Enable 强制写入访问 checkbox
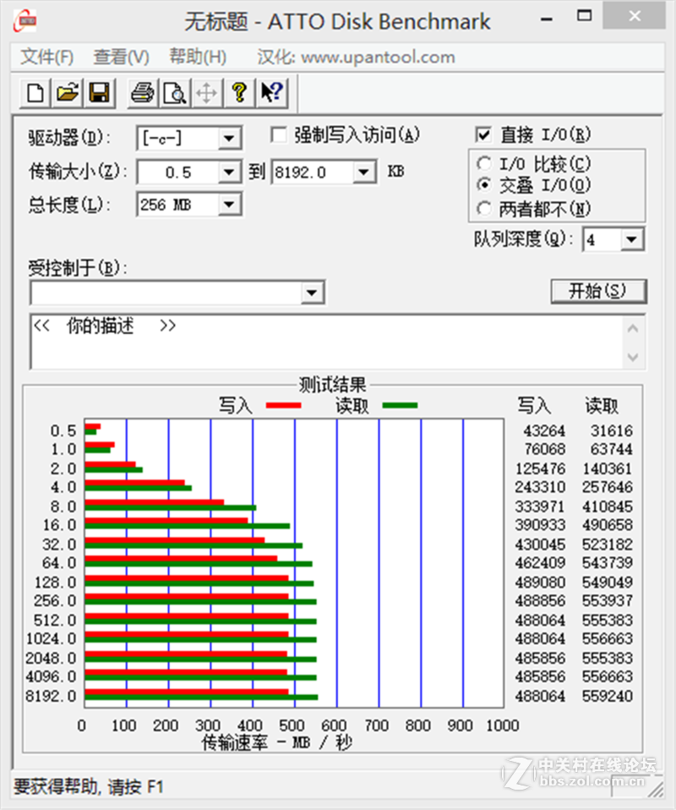Screen dimensions: 676x810 278,134
